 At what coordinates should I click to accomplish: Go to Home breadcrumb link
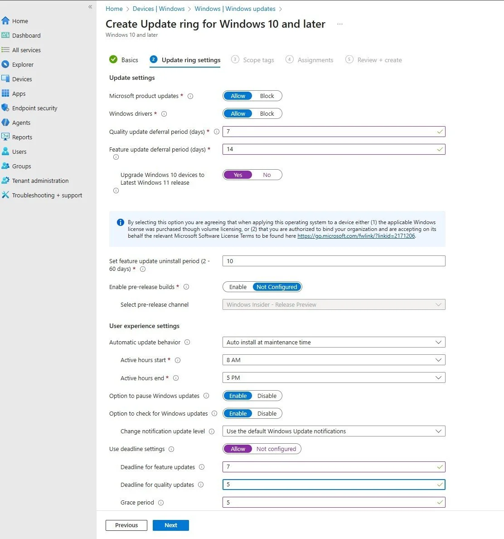114,9
